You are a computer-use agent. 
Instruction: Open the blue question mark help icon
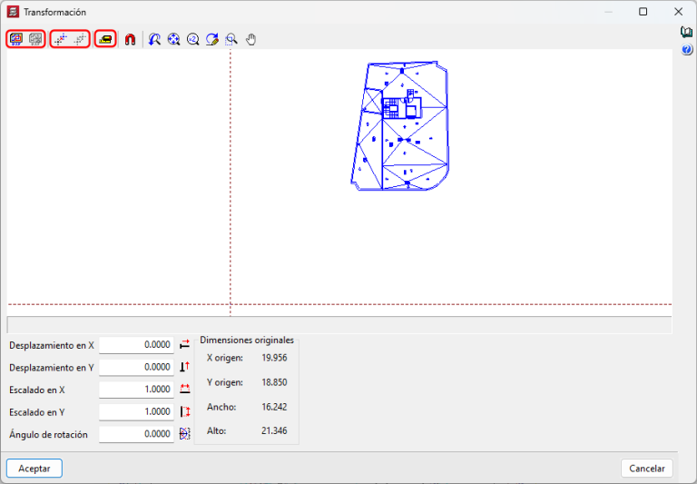pos(686,49)
